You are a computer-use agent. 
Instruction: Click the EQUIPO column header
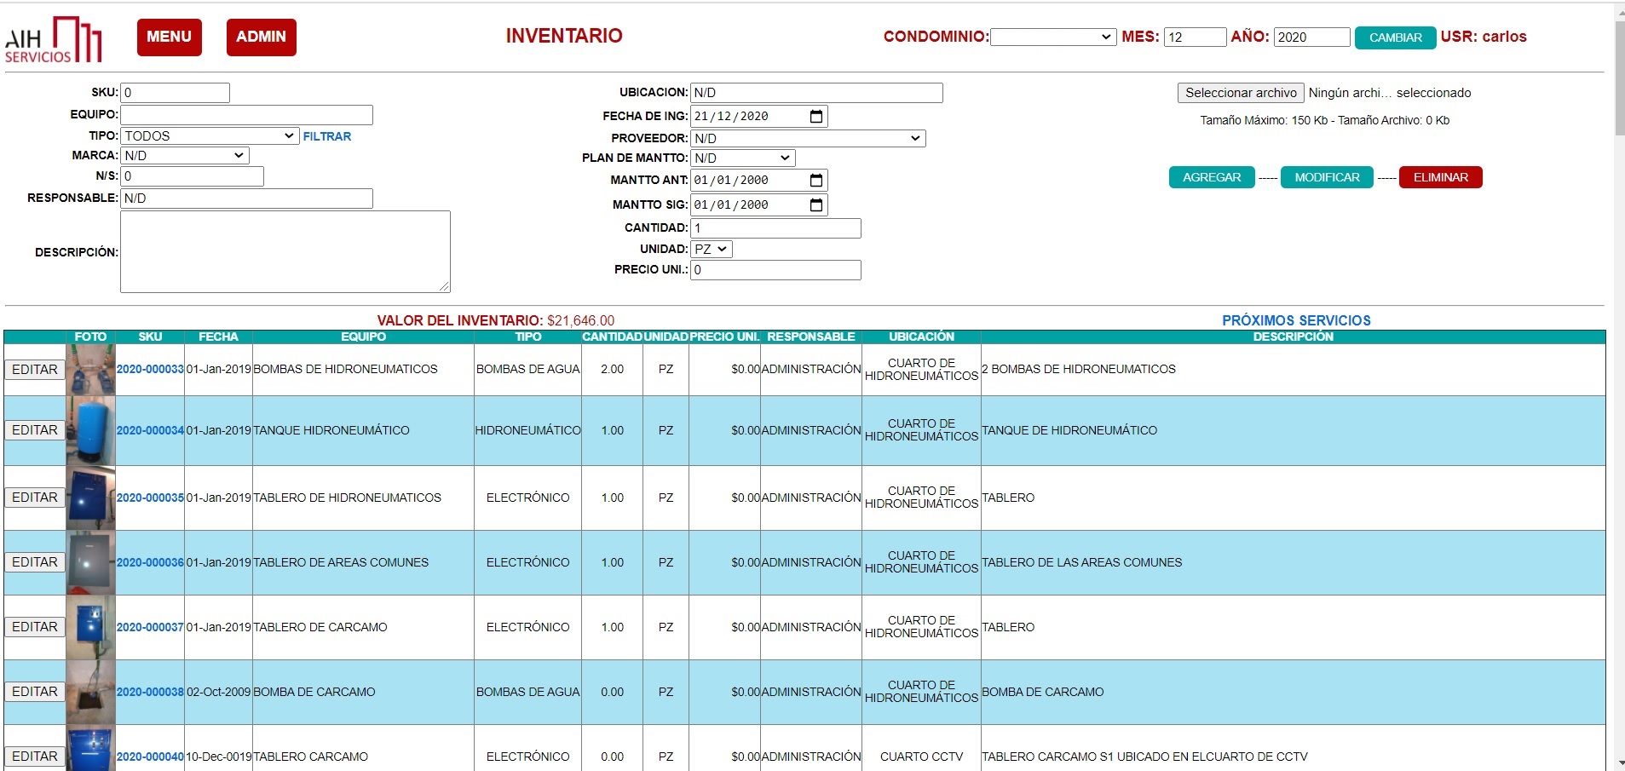363,337
